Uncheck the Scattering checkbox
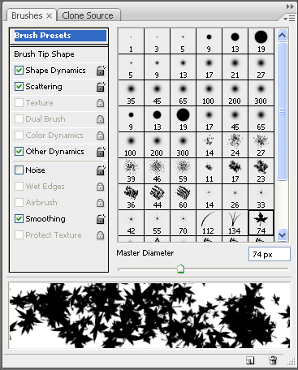Viewport: 298px width, 370px height. [x=19, y=87]
